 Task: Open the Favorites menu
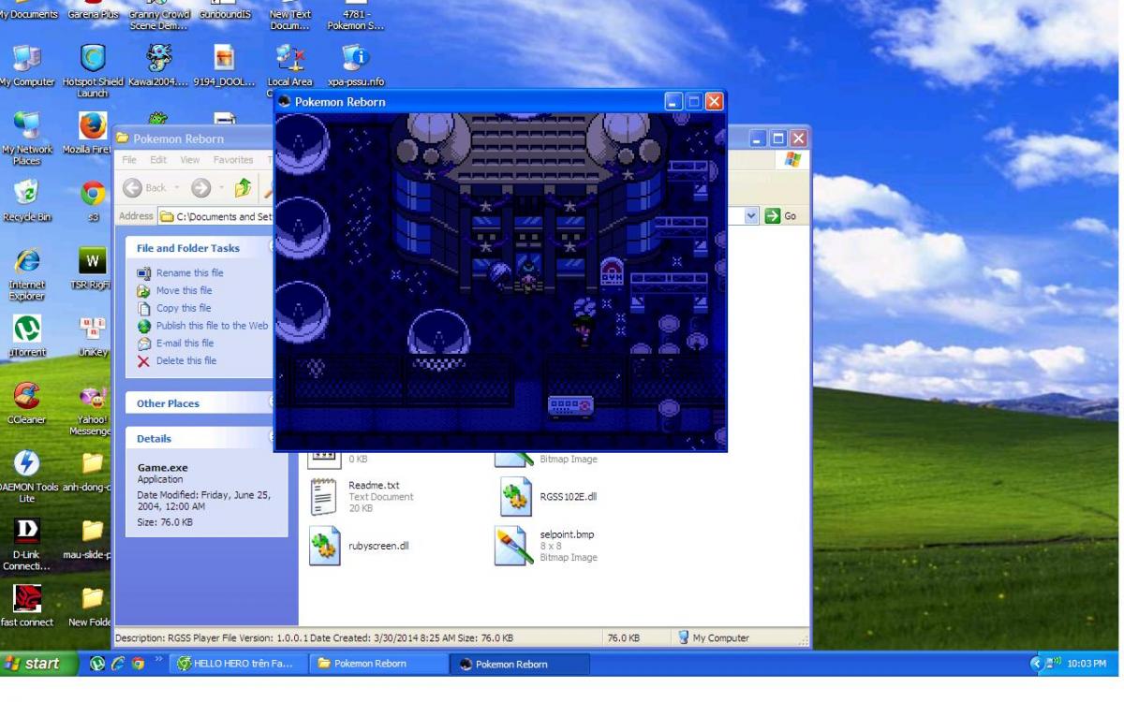232,160
